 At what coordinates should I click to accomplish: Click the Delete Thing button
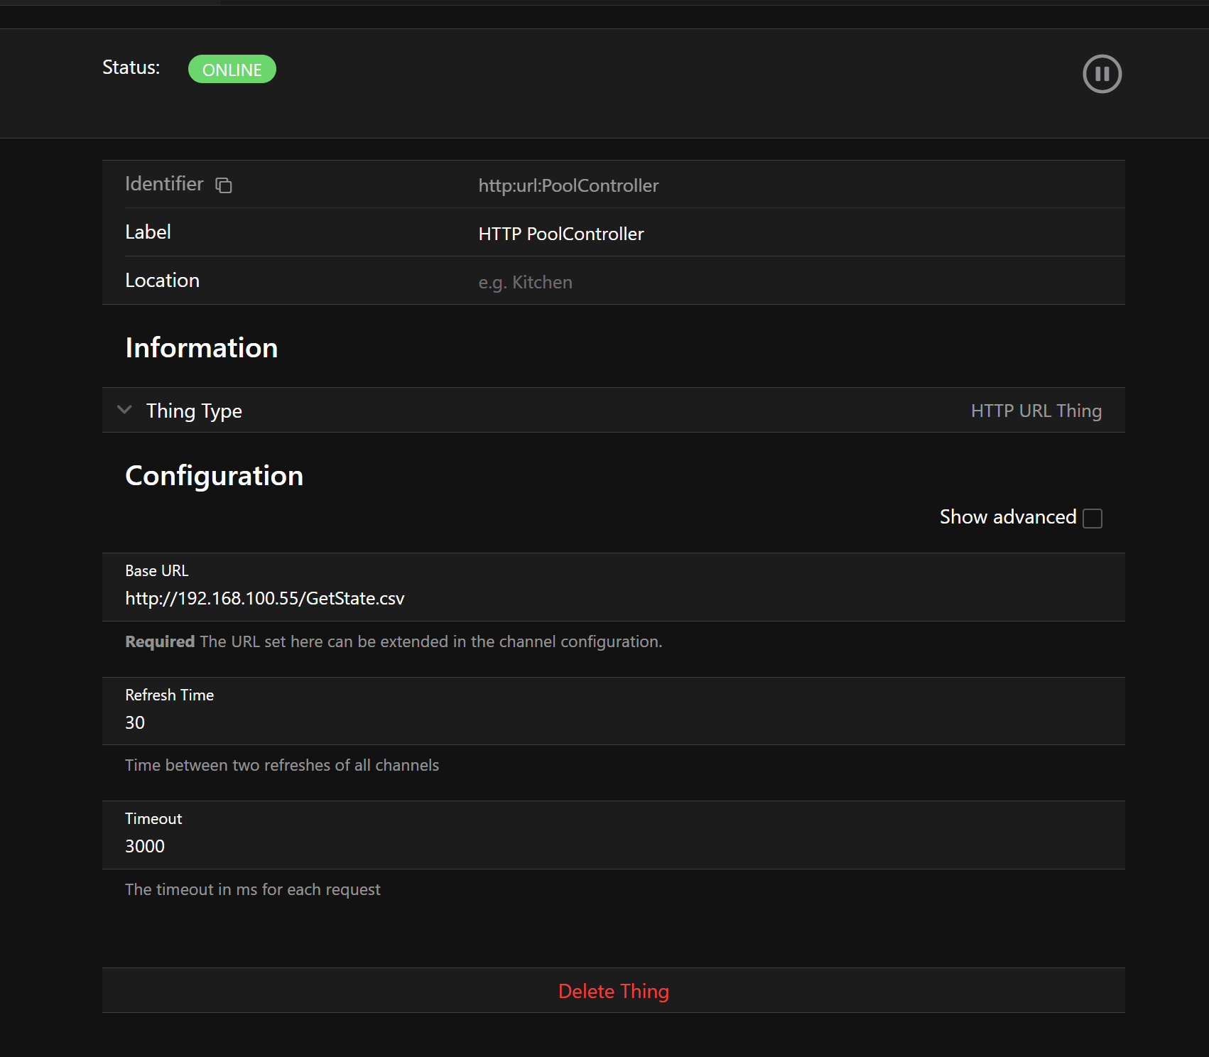(614, 991)
